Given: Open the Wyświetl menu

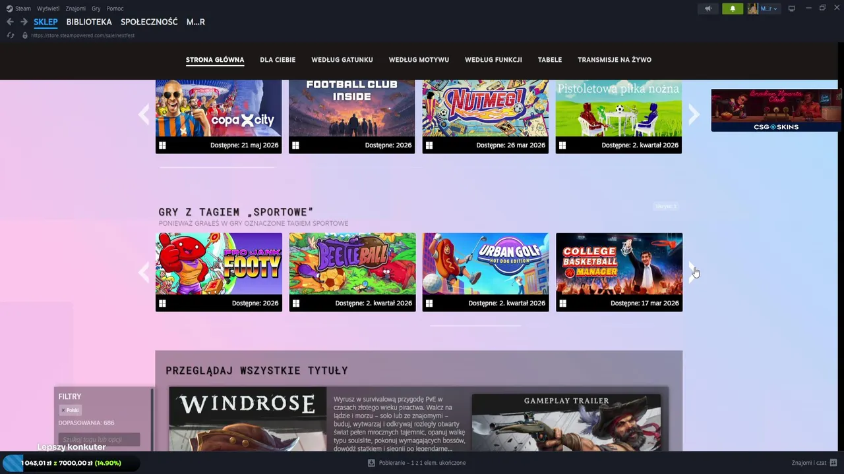Looking at the screenshot, I should [x=48, y=9].
